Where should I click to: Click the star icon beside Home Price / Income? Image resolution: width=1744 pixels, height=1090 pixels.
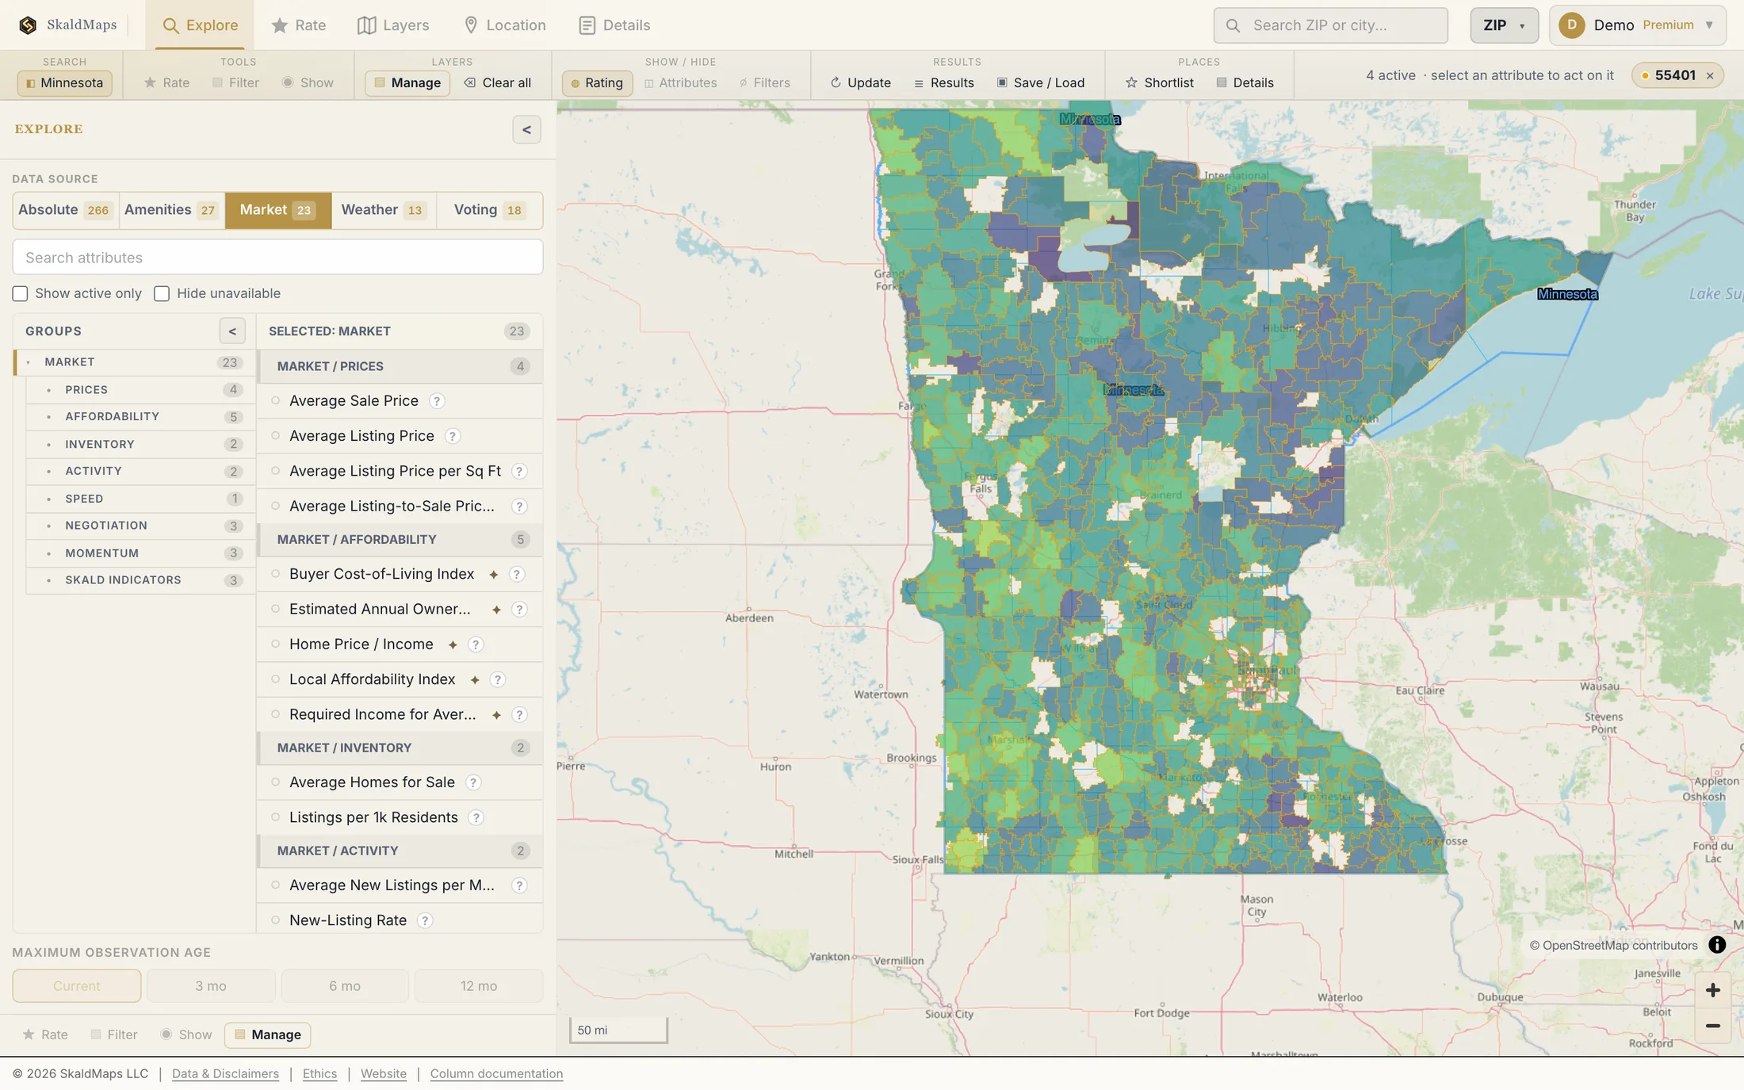453,644
